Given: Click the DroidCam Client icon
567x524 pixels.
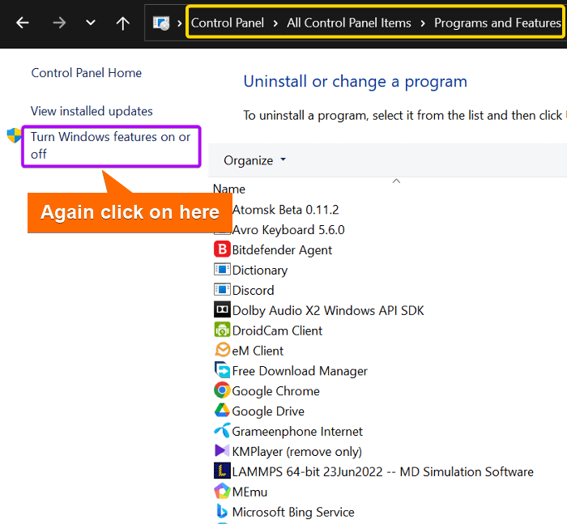Looking at the screenshot, I should pyautogui.click(x=222, y=330).
